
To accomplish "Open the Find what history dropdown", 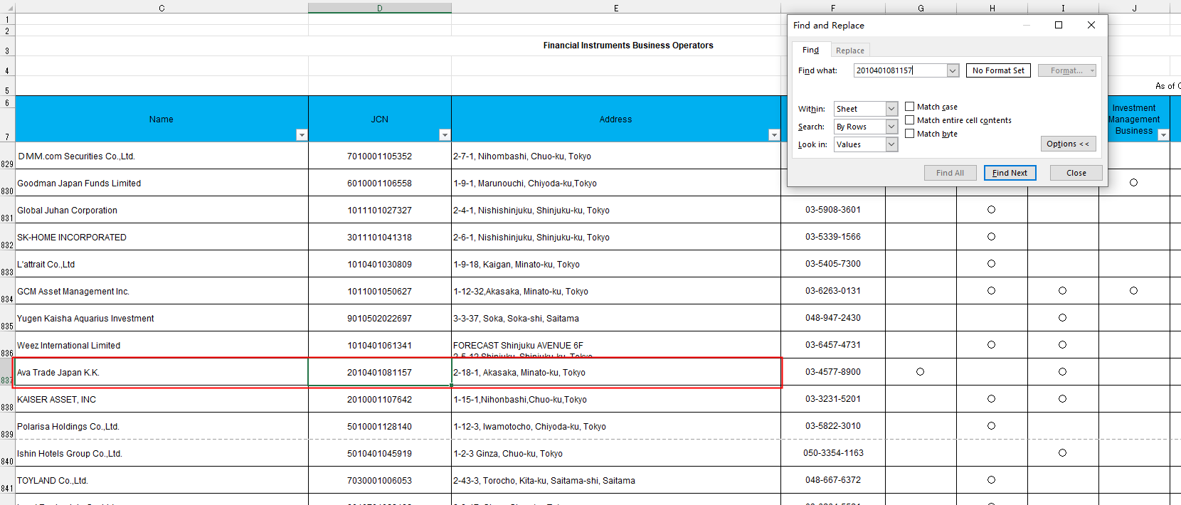I will coord(953,70).
